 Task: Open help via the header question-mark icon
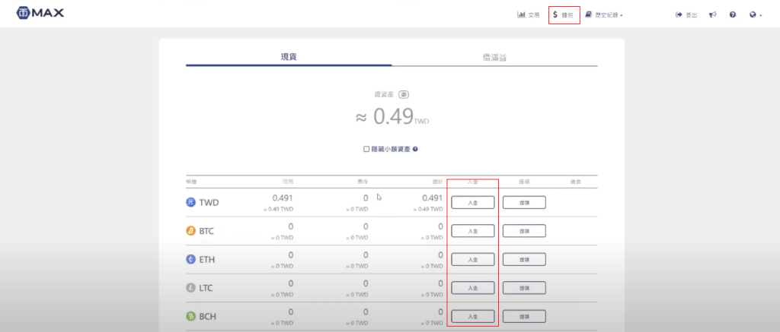coord(733,15)
